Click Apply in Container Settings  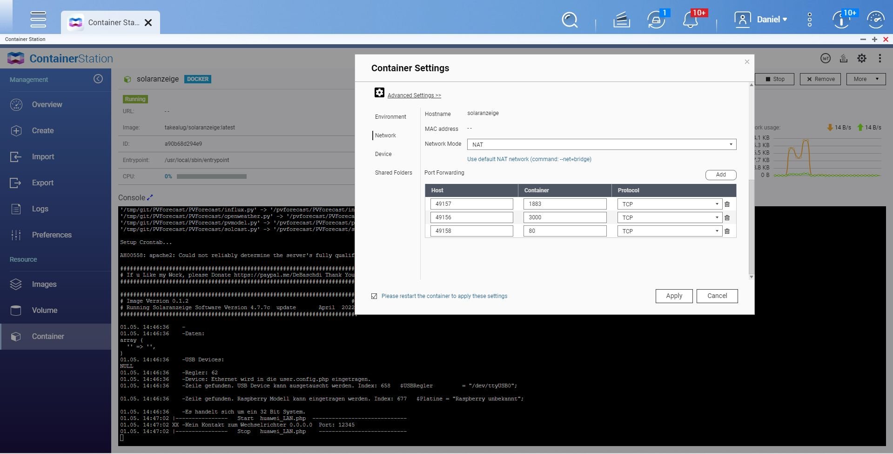pyautogui.click(x=674, y=296)
